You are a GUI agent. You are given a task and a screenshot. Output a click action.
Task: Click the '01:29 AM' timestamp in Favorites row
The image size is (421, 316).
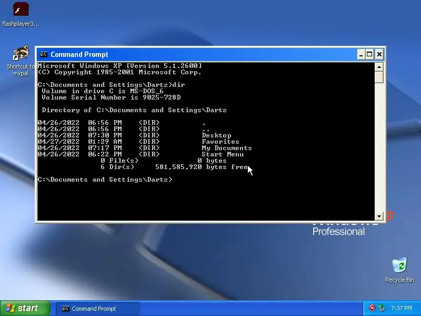pyautogui.click(x=105, y=142)
